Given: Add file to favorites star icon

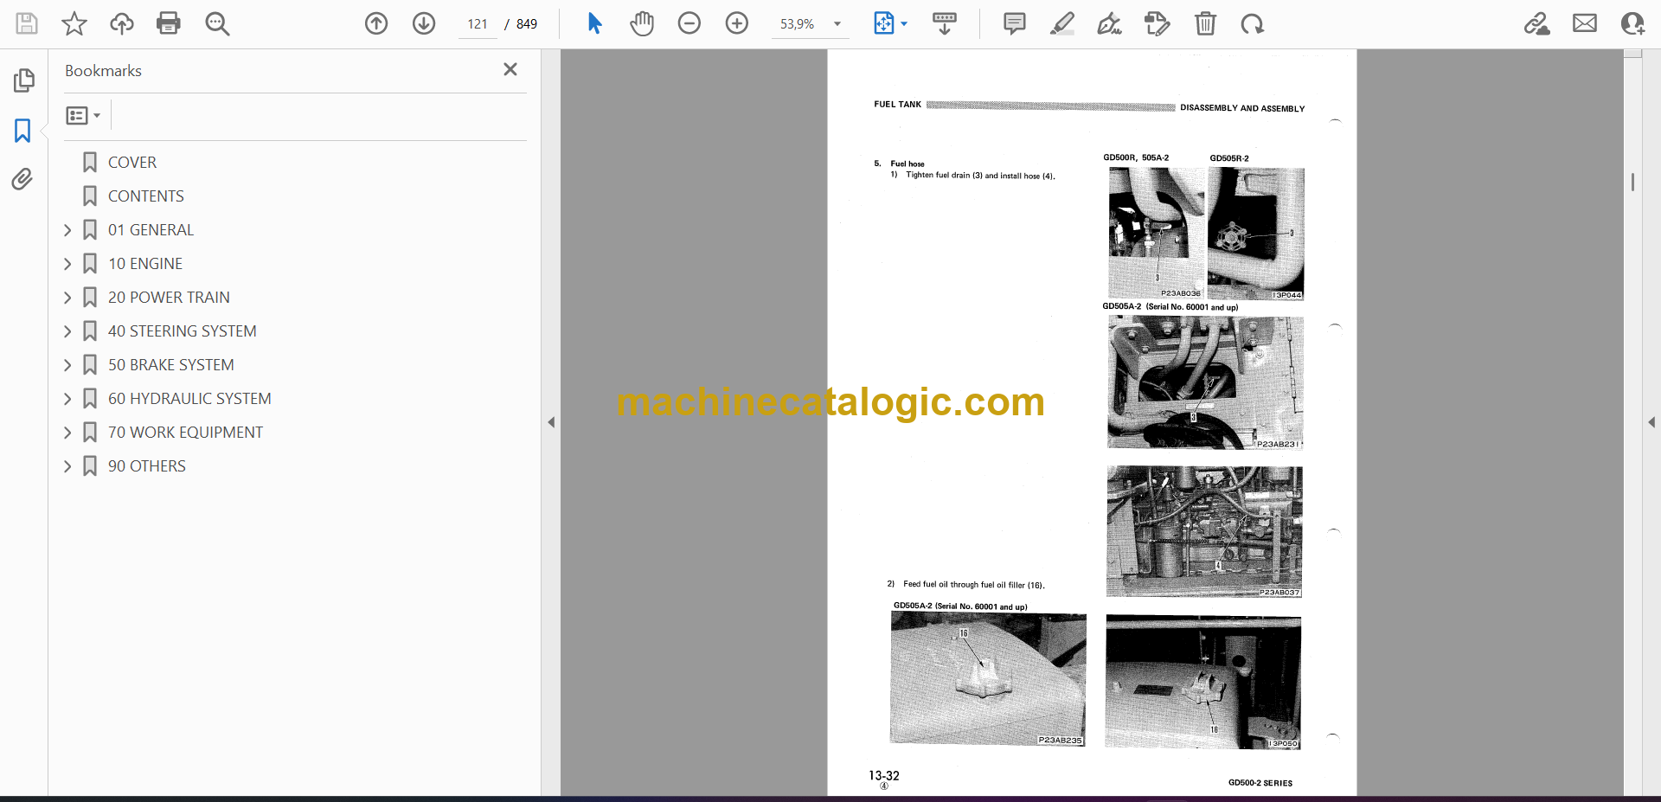Looking at the screenshot, I should 74,23.
